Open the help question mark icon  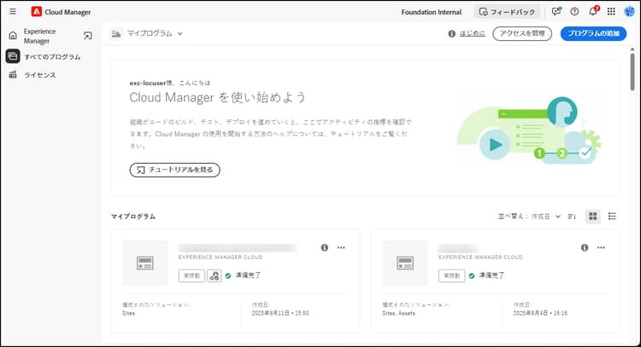574,11
